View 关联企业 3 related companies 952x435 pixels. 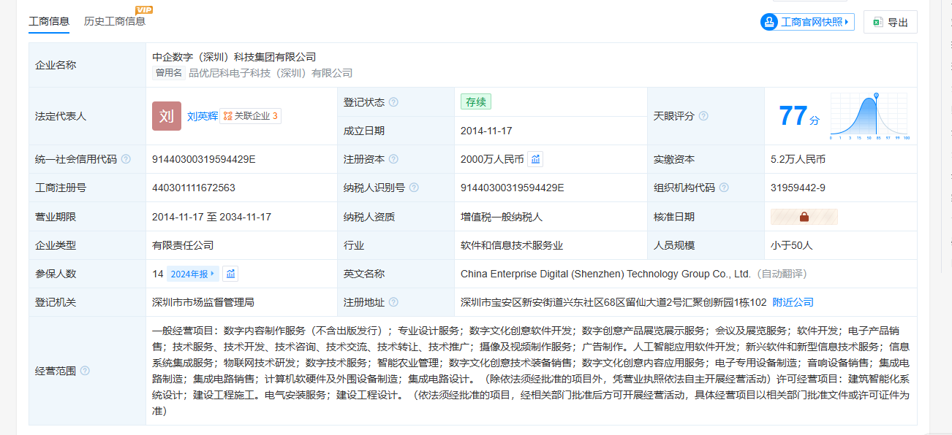250,116
